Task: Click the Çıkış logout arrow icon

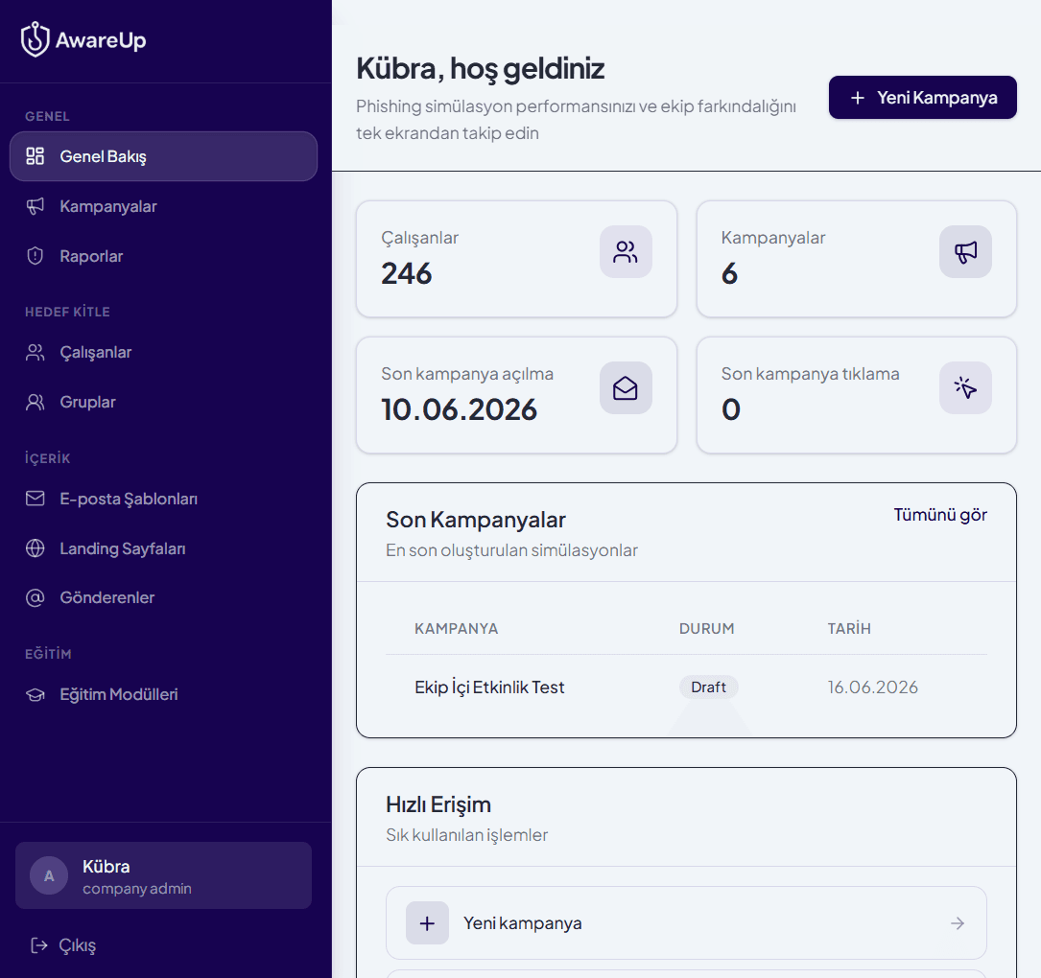Action: pos(39,944)
